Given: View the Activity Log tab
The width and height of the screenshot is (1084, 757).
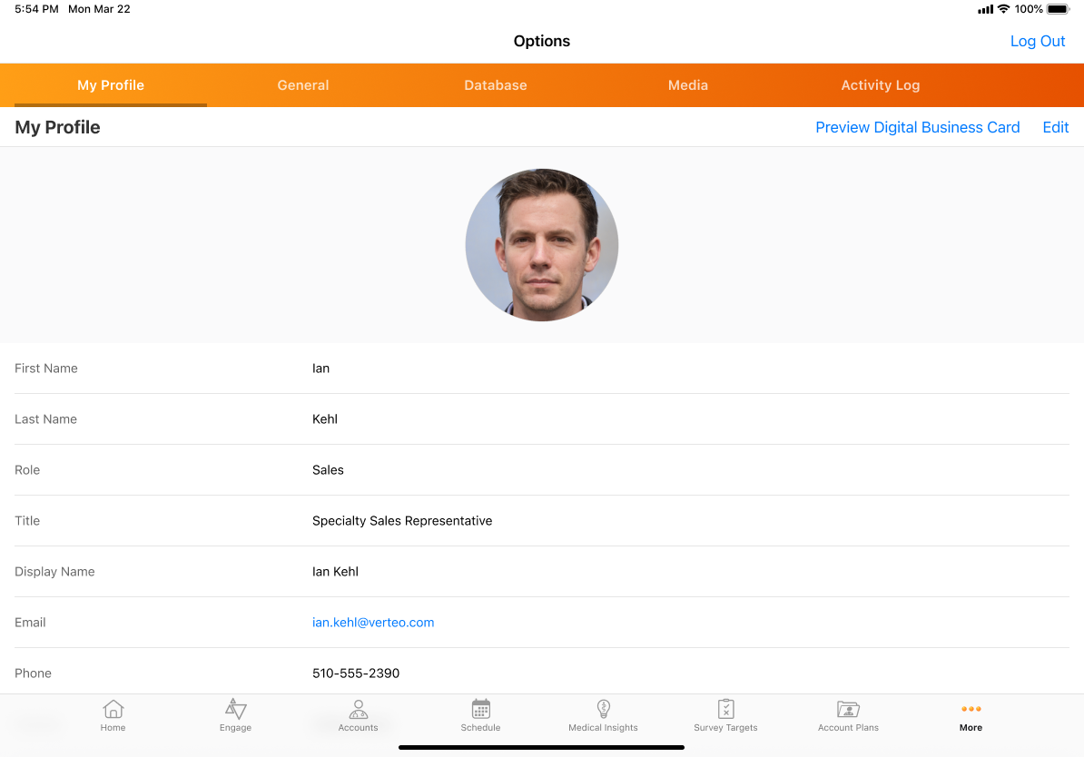Looking at the screenshot, I should (x=881, y=85).
